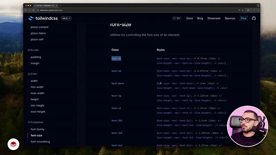Open font-smoothing in the sidebar

tap(40, 142)
